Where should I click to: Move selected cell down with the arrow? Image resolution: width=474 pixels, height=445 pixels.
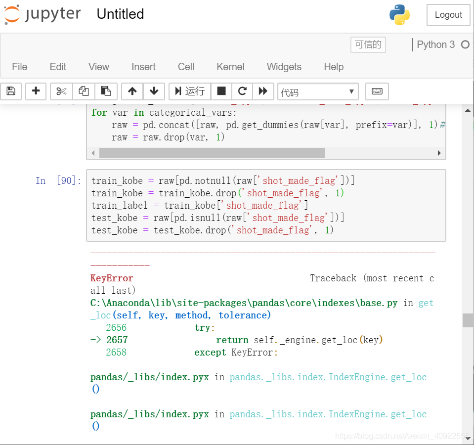(x=154, y=91)
